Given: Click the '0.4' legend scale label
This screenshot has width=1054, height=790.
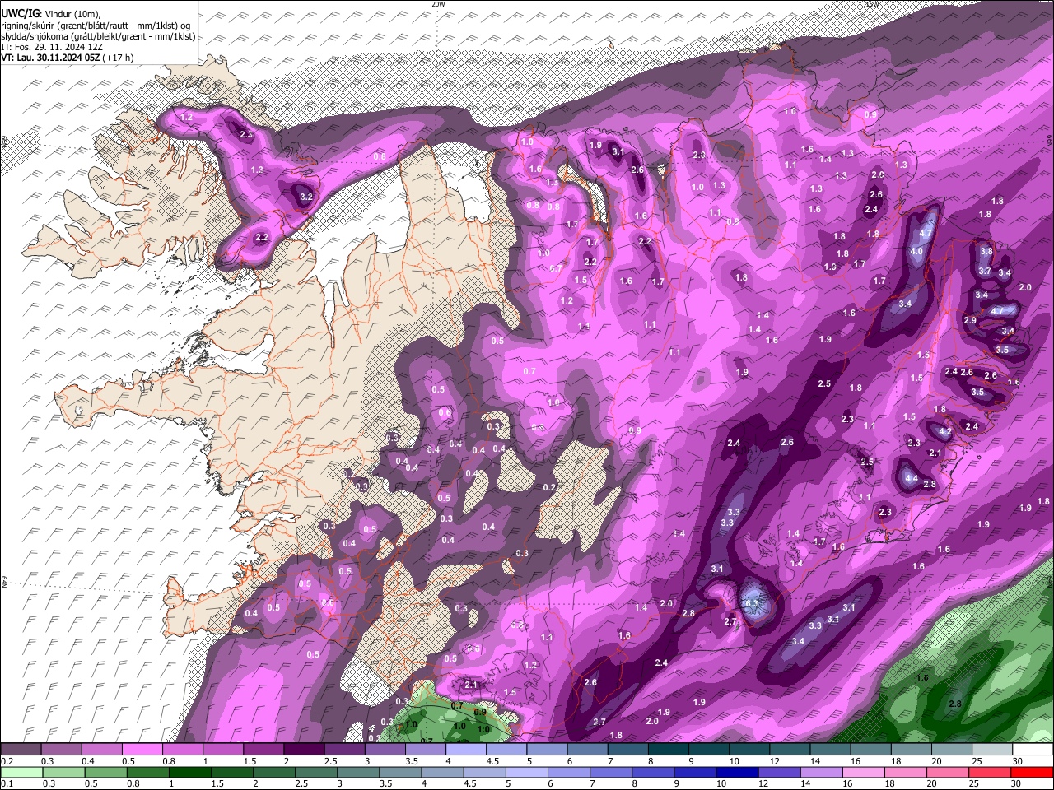Looking at the screenshot, I should (x=87, y=761).
